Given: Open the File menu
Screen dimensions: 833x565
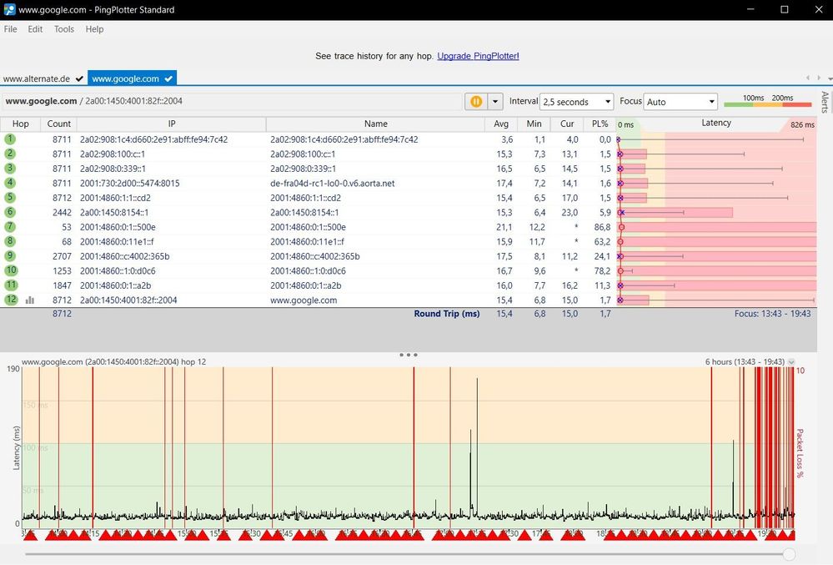Looking at the screenshot, I should [10, 29].
